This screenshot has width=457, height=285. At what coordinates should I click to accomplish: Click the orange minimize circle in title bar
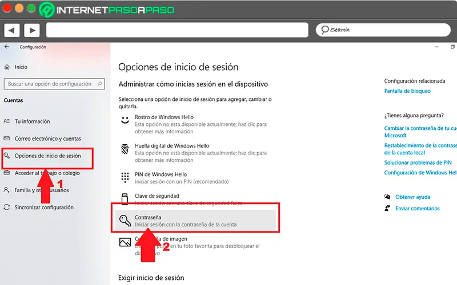coord(19,8)
